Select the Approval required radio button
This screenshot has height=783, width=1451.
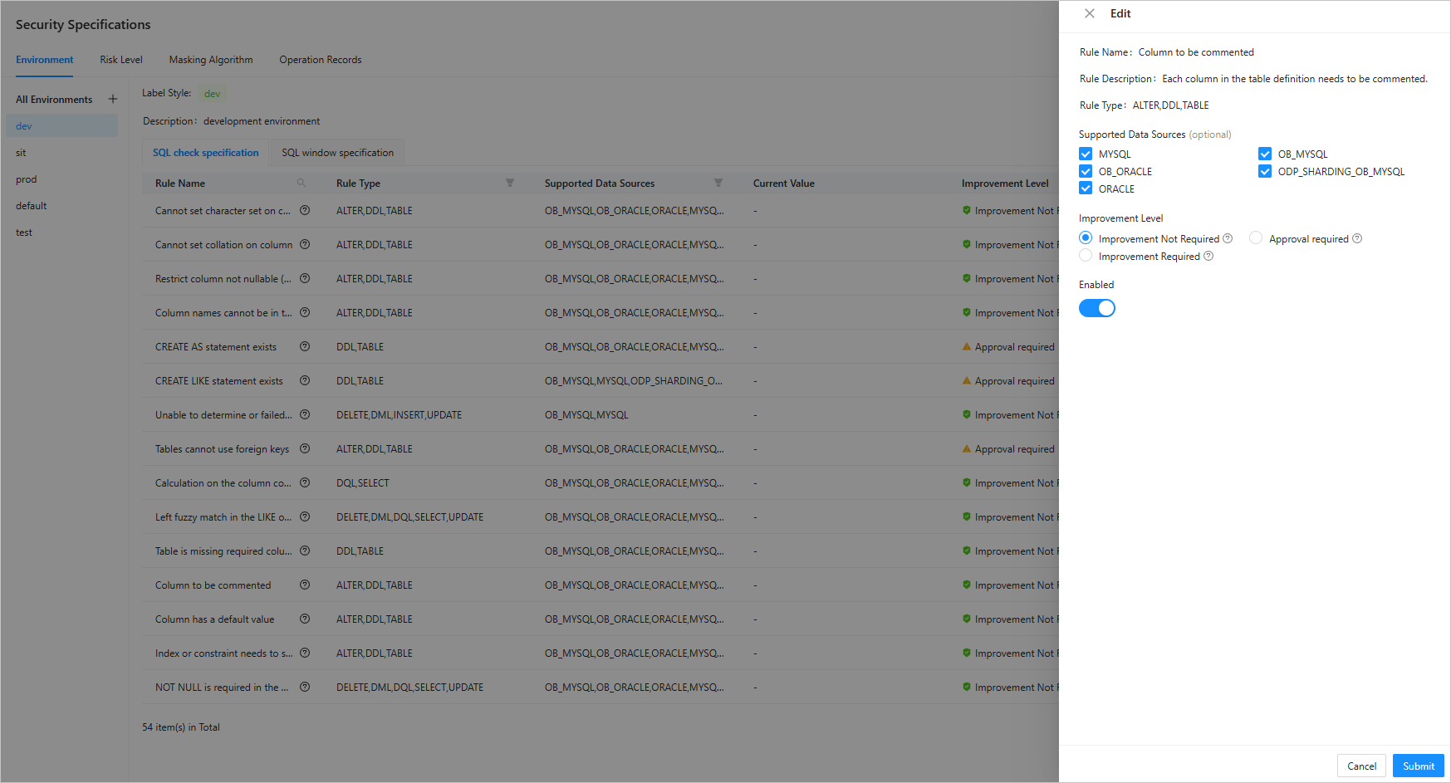click(x=1256, y=238)
